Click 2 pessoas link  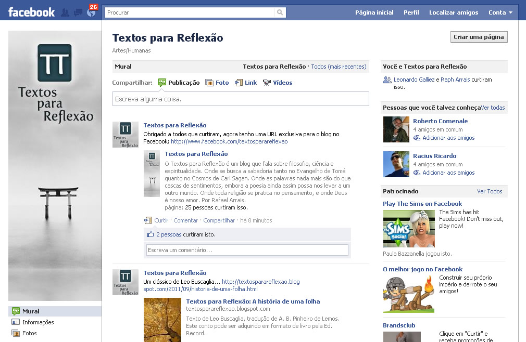(x=169, y=234)
